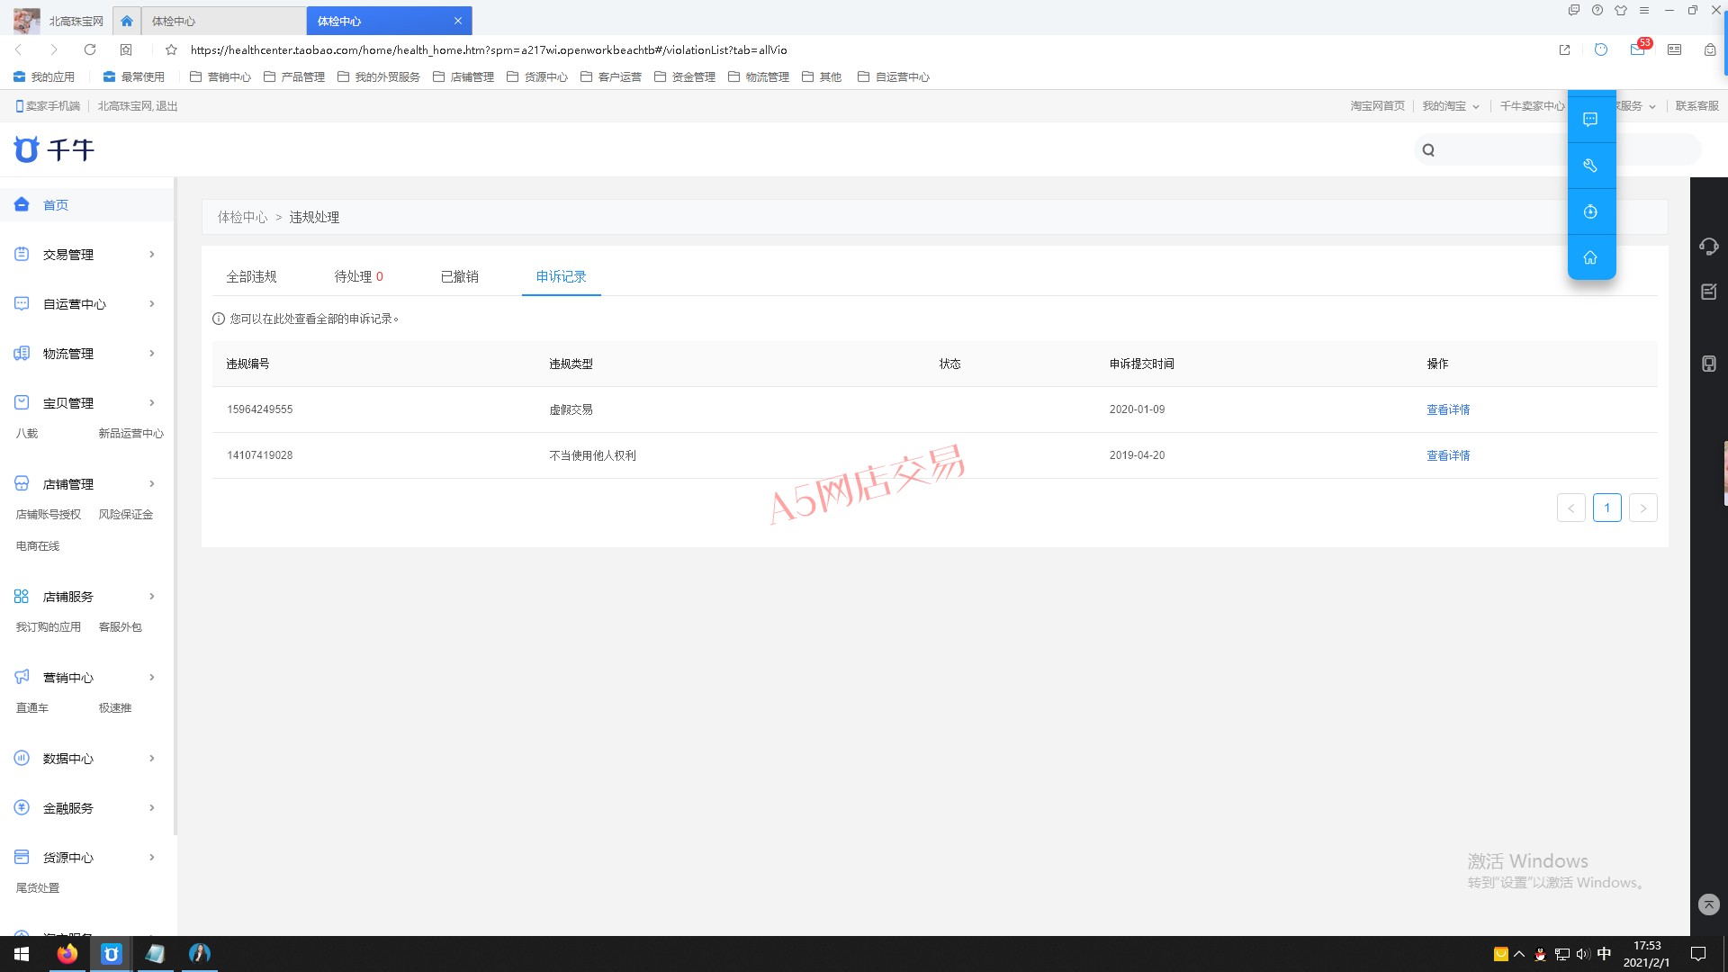This screenshot has height=972, width=1728.
Task: Open 店铺账号授权 sidebar shortcut
Action: click(49, 515)
